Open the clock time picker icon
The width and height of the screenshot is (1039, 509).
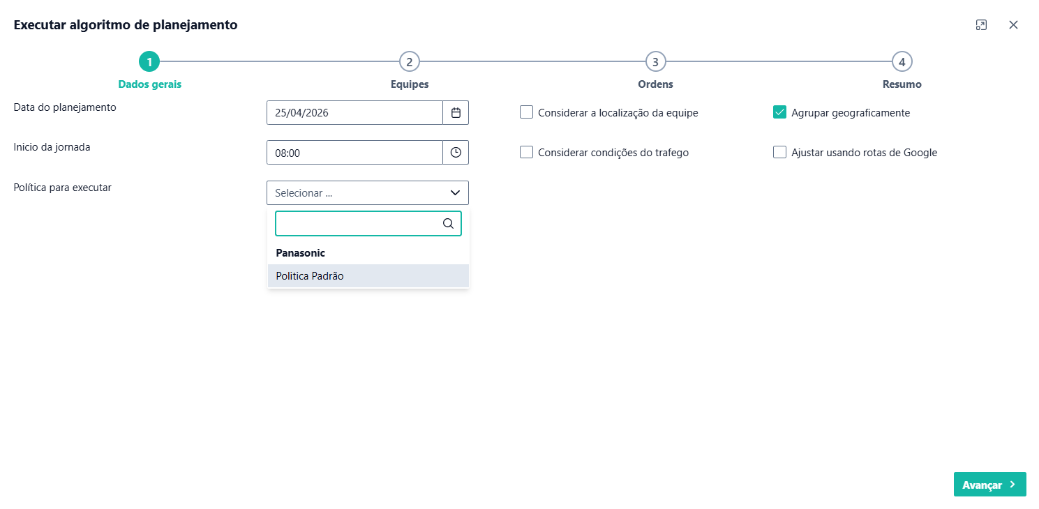pyautogui.click(x=456, y=153)
